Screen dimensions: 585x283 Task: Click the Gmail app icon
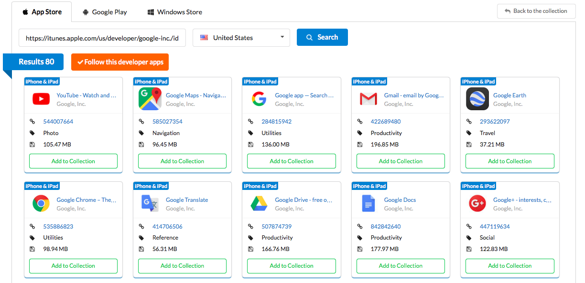click(368, 99)
